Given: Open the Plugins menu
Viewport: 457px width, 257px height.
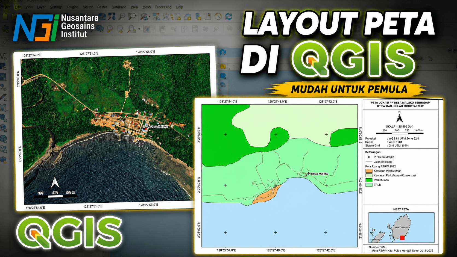Looking at the screenshot, I should pos(73,7).
